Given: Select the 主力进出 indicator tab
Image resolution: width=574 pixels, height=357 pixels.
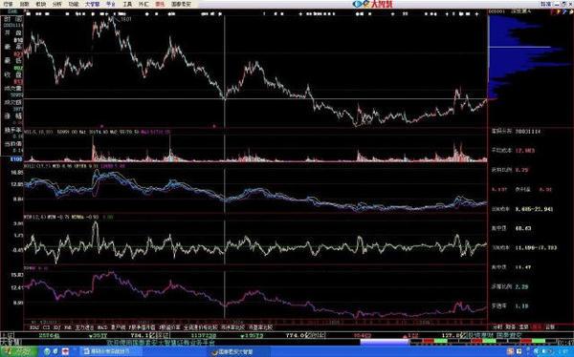Looking at the screenshot, I should click(x=84, y=327).
